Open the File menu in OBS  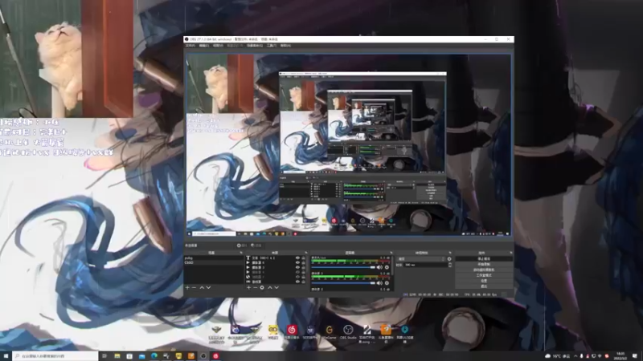(x=190, y=46)
